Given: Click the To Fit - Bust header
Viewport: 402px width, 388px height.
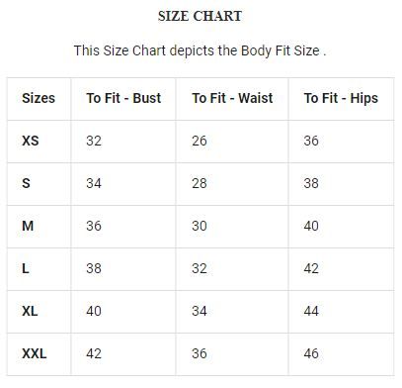Looking at the screenshot, I should (123, 98).
